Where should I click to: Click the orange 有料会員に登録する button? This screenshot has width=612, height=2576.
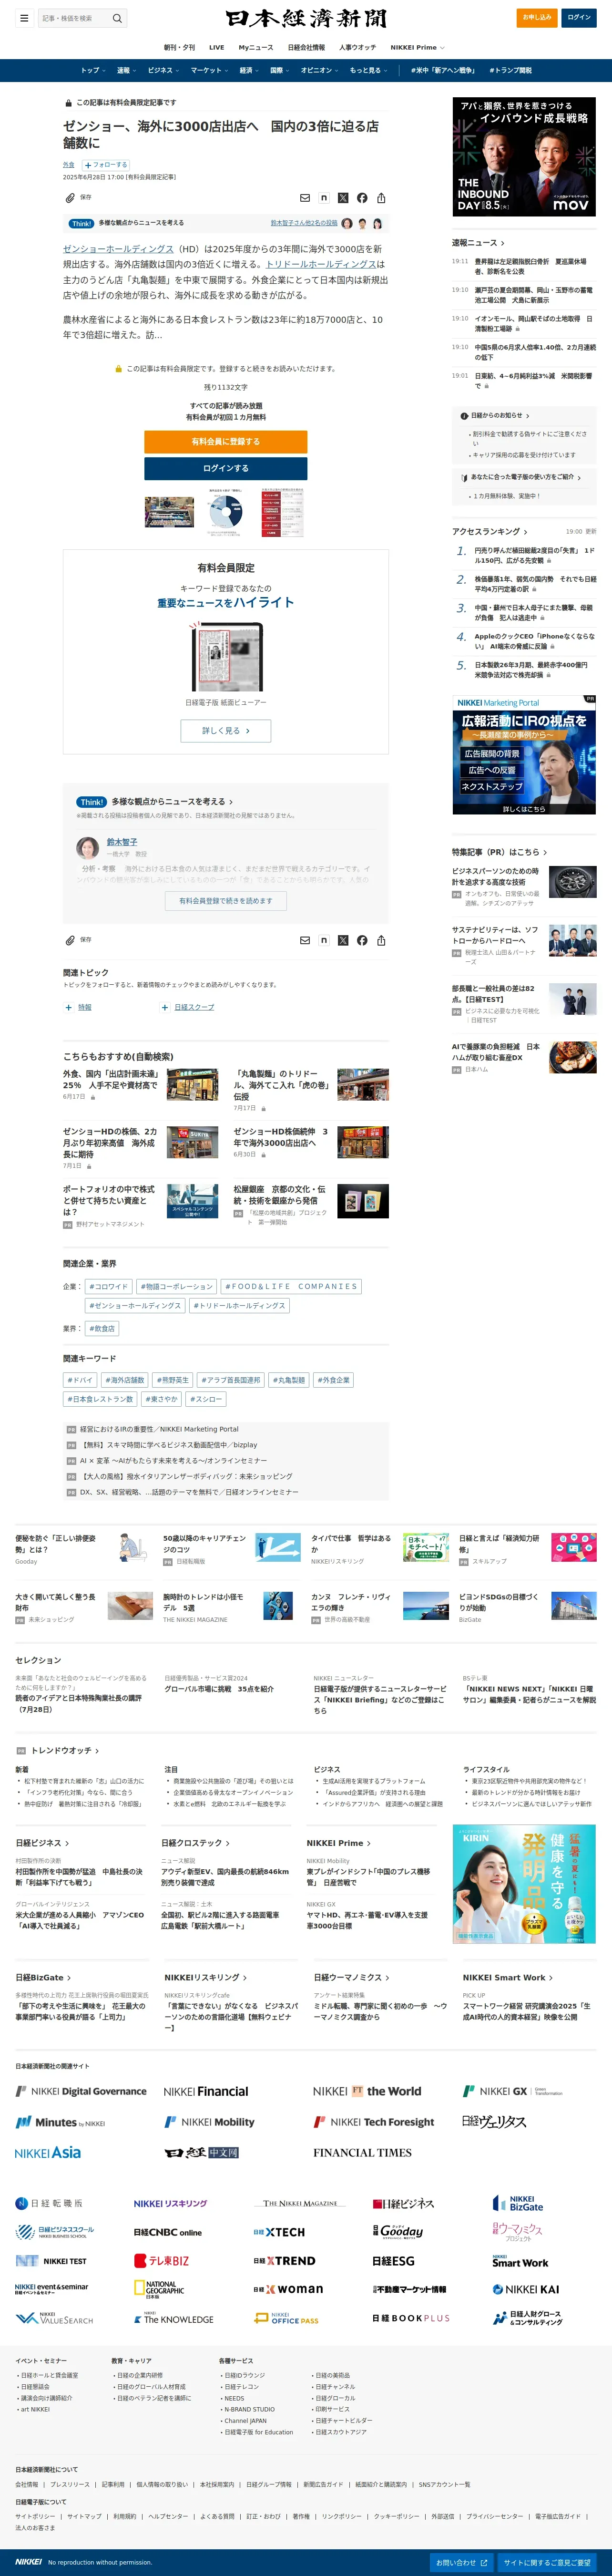(226, 441)
